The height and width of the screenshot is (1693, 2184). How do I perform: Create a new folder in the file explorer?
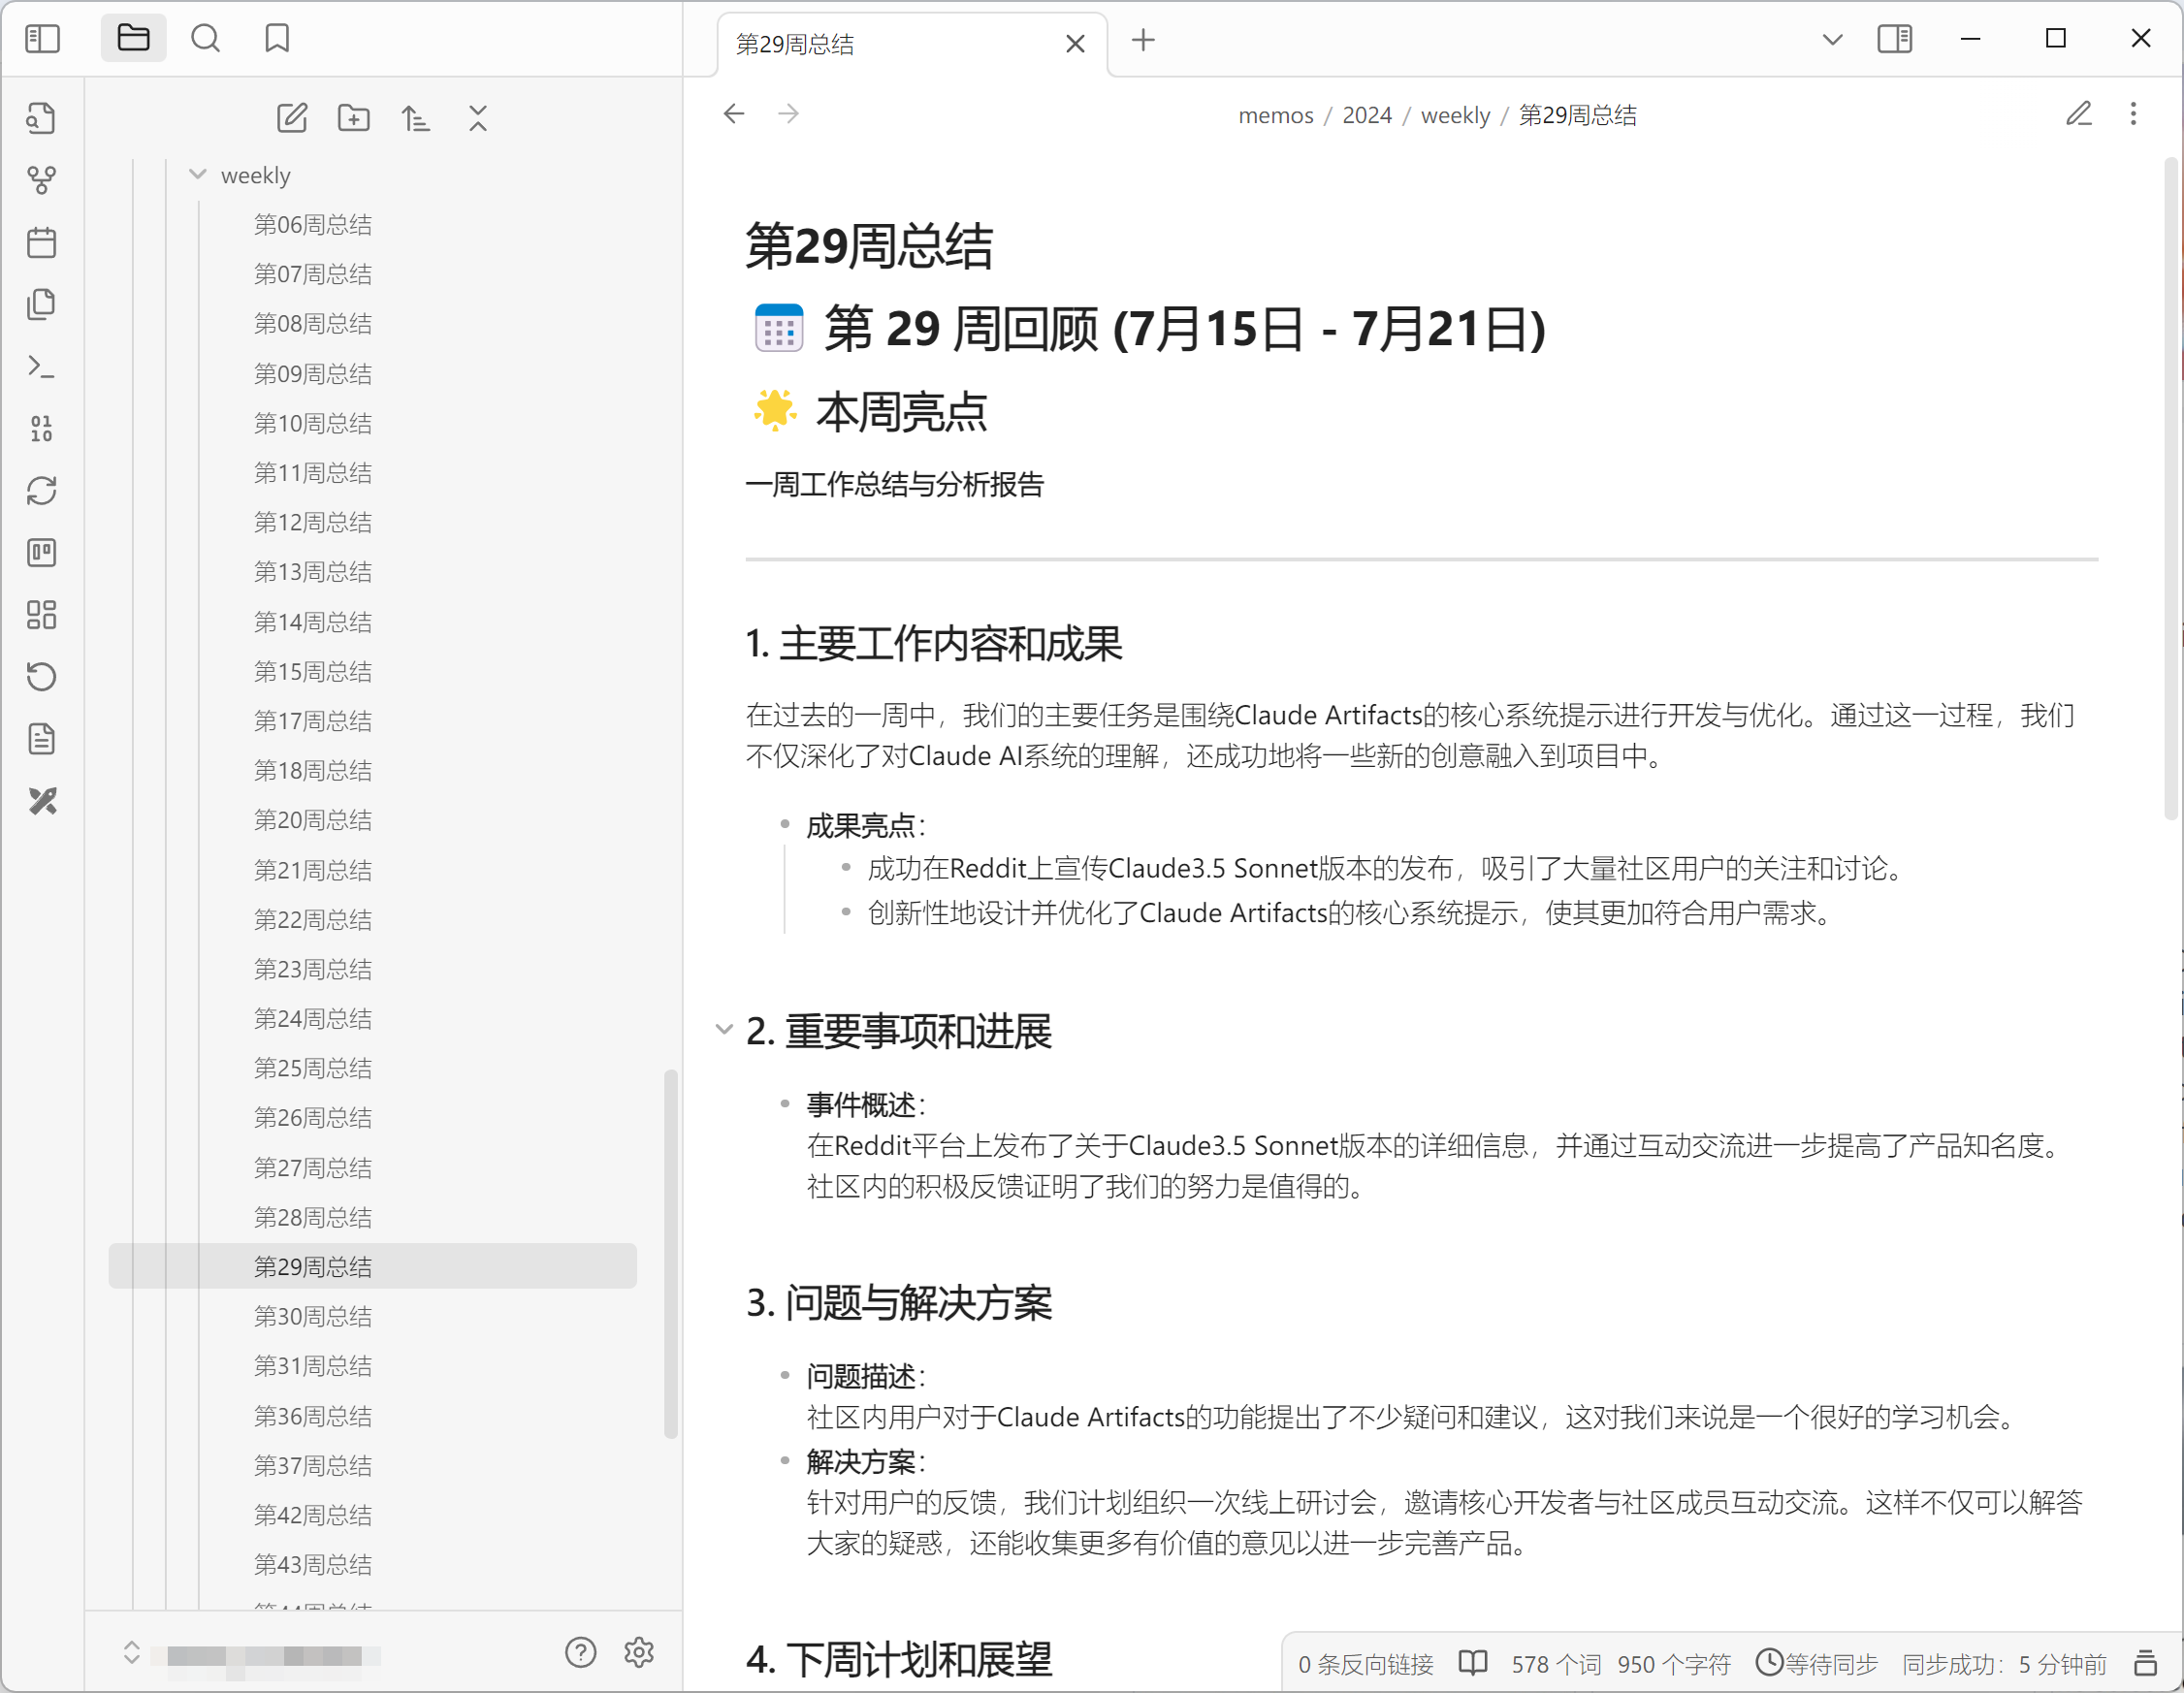pos(353,117)
